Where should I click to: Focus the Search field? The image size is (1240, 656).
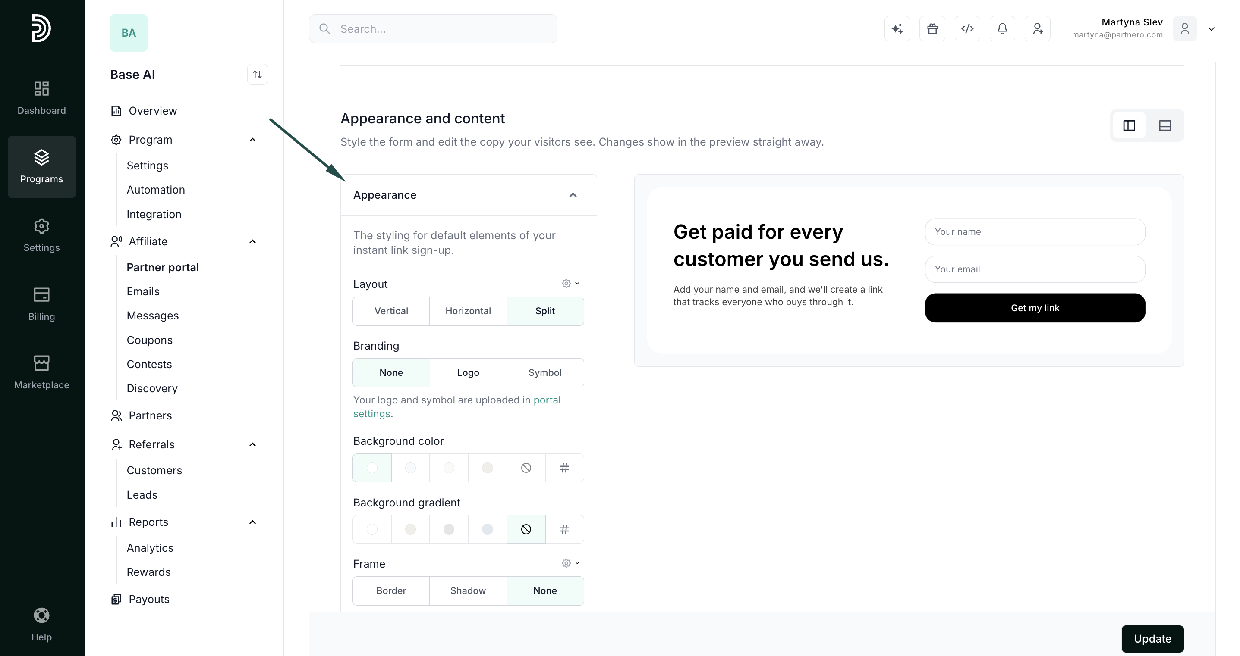433,29
